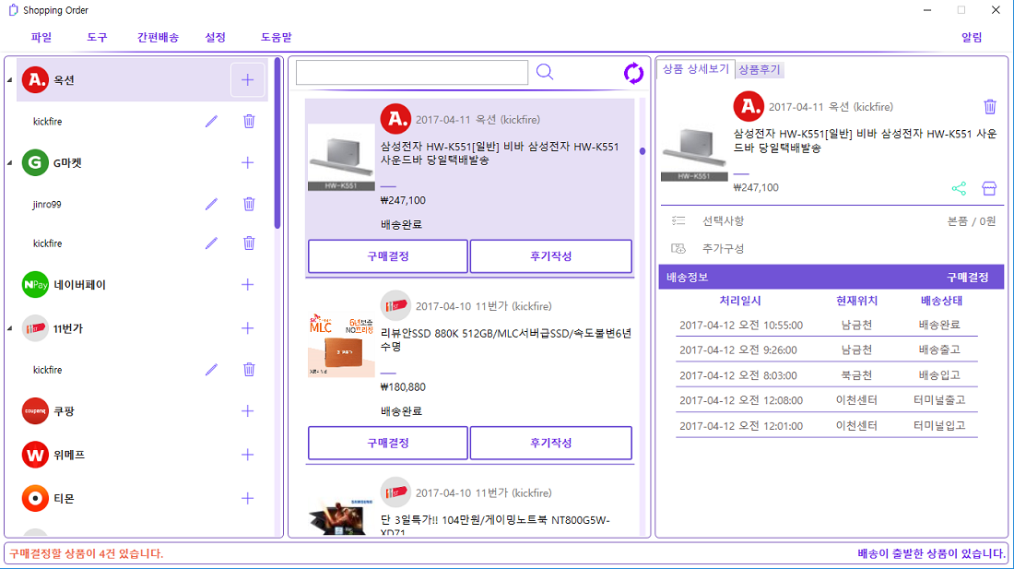The width and height of the screenshot is (1014, 569).
Task: Delete the order in detail panel
Action: point(990,107)
